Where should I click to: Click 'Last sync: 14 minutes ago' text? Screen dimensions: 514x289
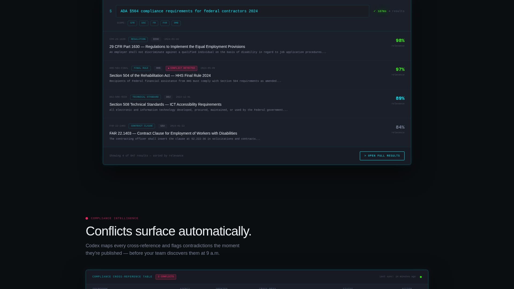(x=398, y=277)
